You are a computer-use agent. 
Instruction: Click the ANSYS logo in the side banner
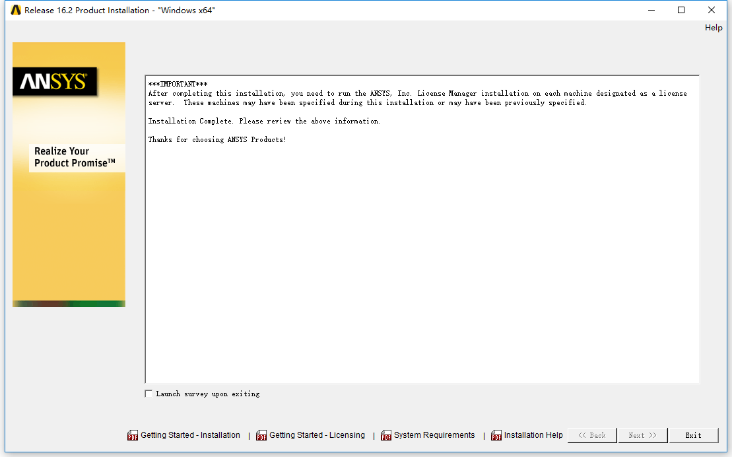55,81
